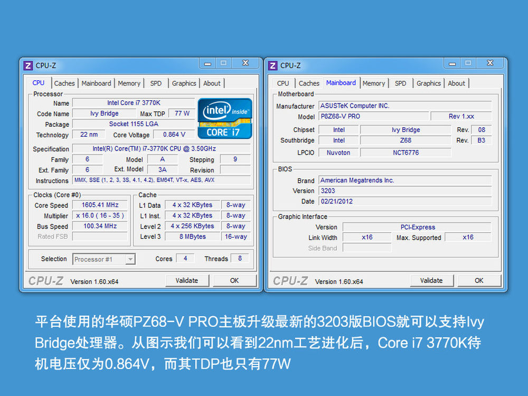Click Validate button in left window
Image resolution: width=528 pixels, height=396 pixels.
(187, 280)
